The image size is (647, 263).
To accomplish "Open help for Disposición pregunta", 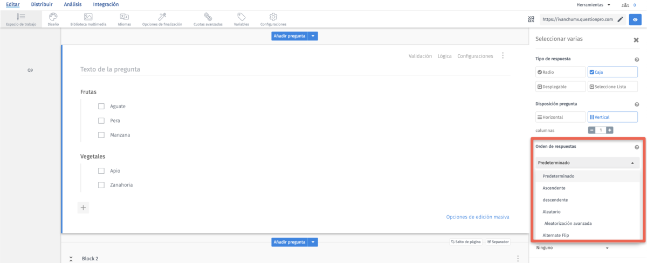I will [637, 105].
